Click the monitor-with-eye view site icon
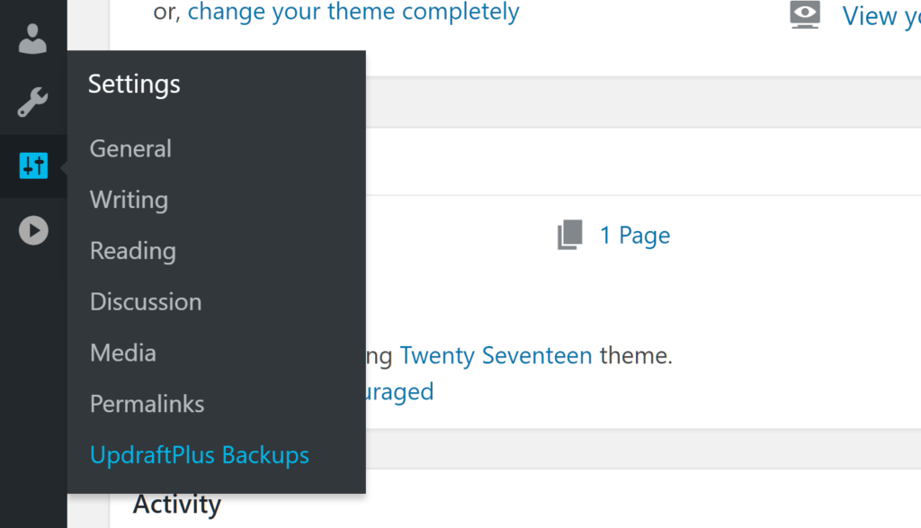Screen dimensions: 921x528 (805, 15)
